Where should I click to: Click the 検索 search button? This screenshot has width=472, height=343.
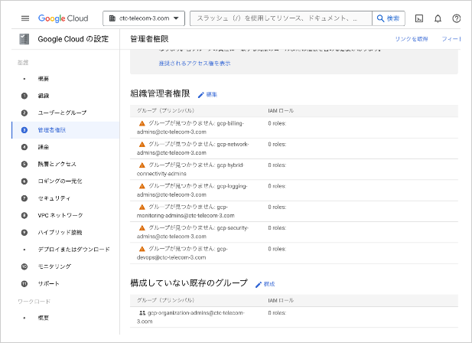pos(389,18)
